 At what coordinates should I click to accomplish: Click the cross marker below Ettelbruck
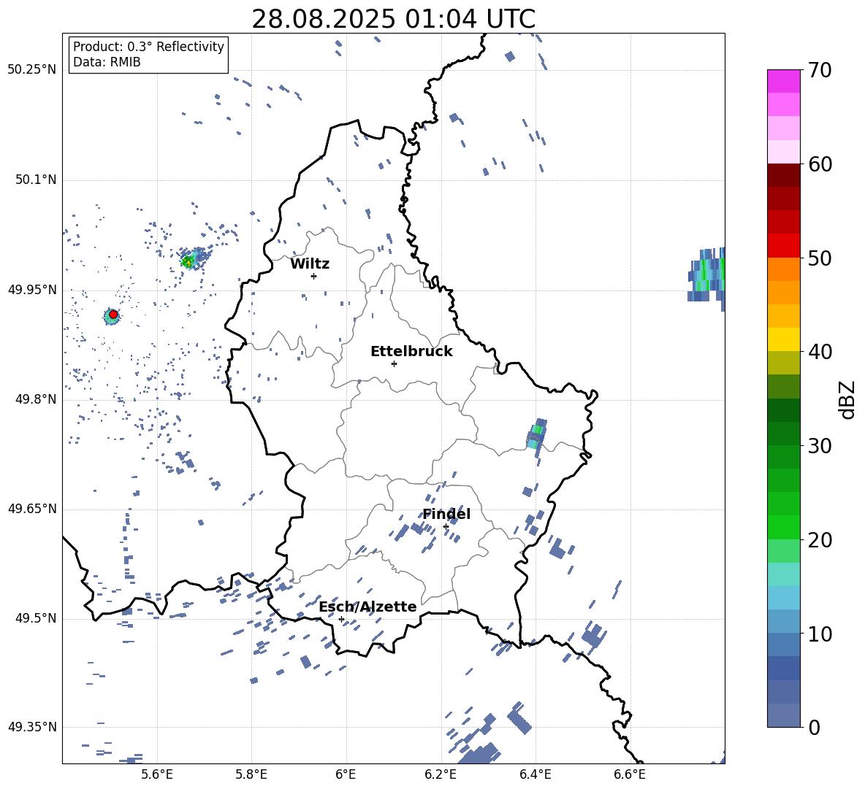coord(394,363)
